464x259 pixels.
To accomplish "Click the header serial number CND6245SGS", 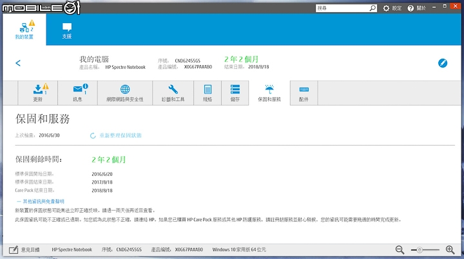I will pos(188,61).
